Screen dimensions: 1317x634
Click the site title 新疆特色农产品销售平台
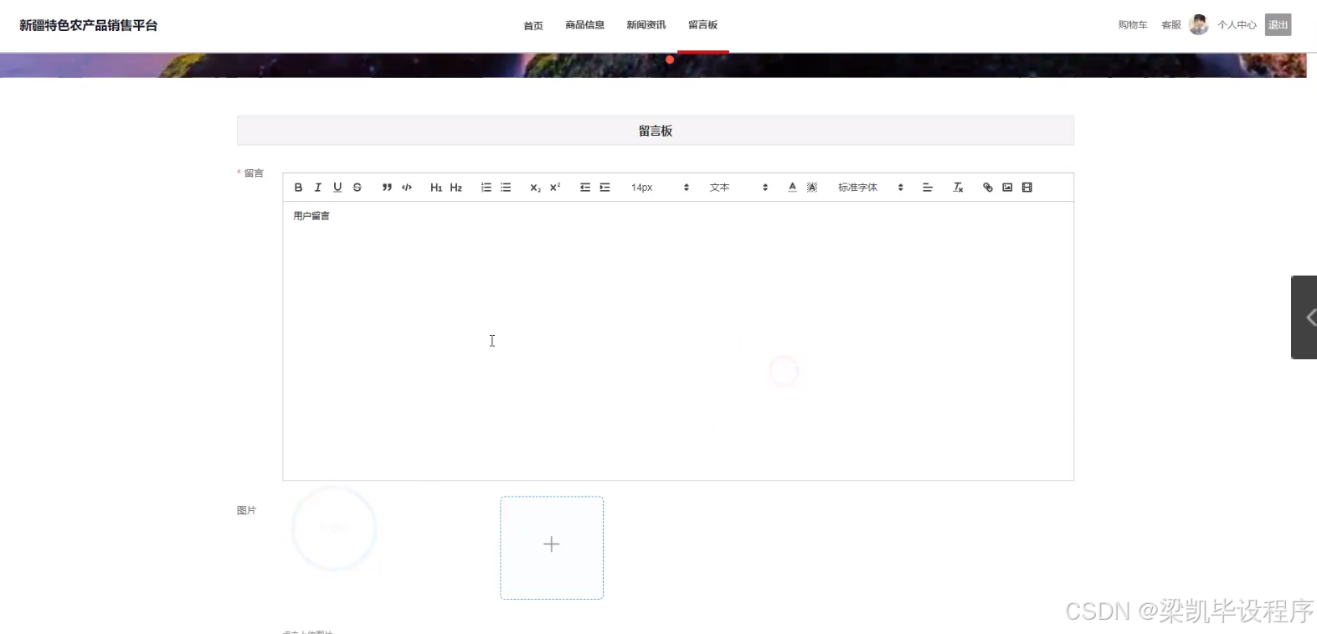tap(89, 25)
